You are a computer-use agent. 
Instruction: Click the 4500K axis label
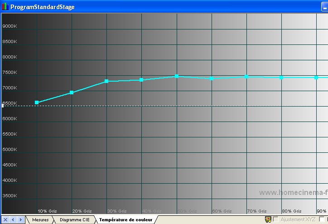[10, 165]
